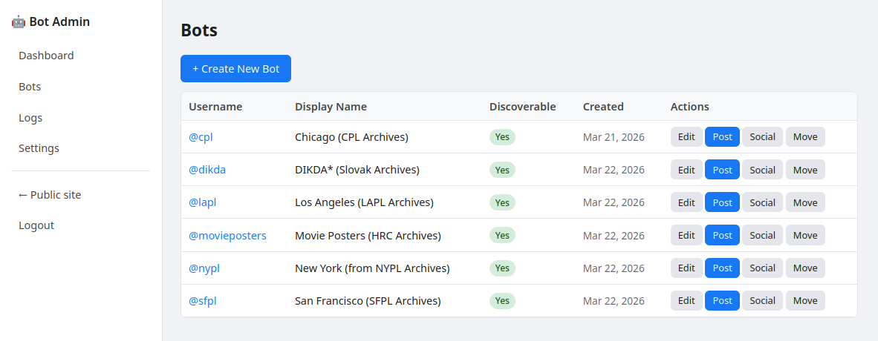Log out of Bot Admin
The height and width of the screenshot is (341, 878).
[x=36, y=225]
